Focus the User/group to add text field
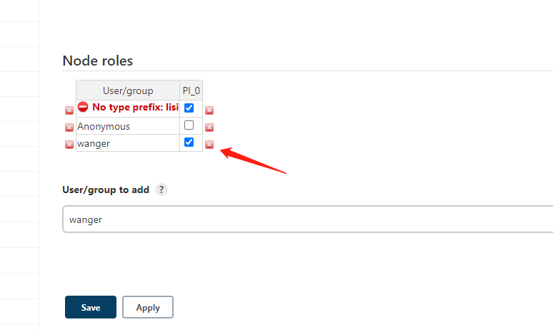 (x=307, y=219)
